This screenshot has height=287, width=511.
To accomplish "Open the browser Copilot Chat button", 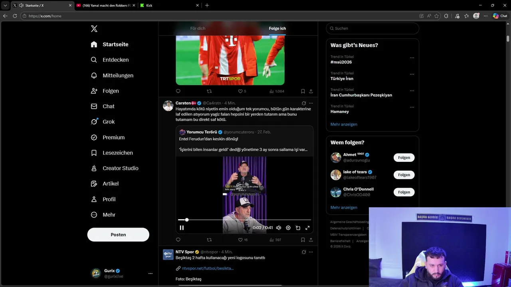I will pos(500,16).
